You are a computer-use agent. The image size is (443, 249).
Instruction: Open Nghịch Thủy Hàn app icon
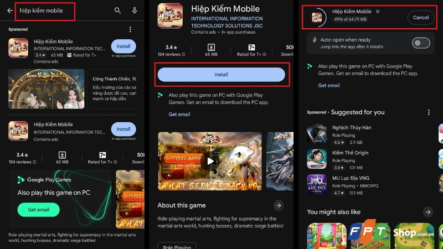317,133
